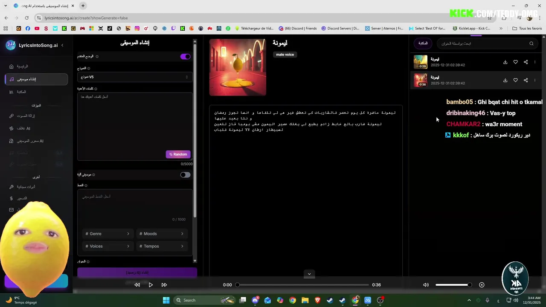This screenshot has height=307, width=546.
Task: Open Téléchargeur de Vid... bookmark
Action: [x=254, y=29]
